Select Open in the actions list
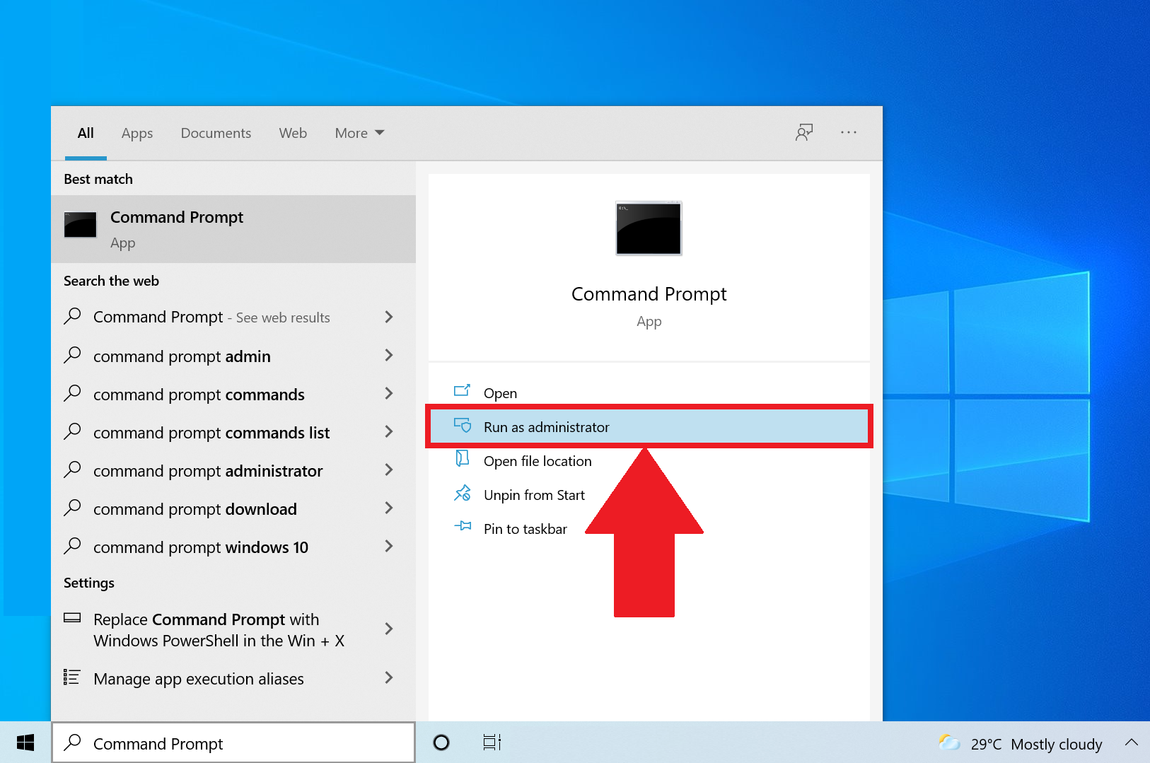1150x763 pixels. pyautogui.click(x=649, y=392)
